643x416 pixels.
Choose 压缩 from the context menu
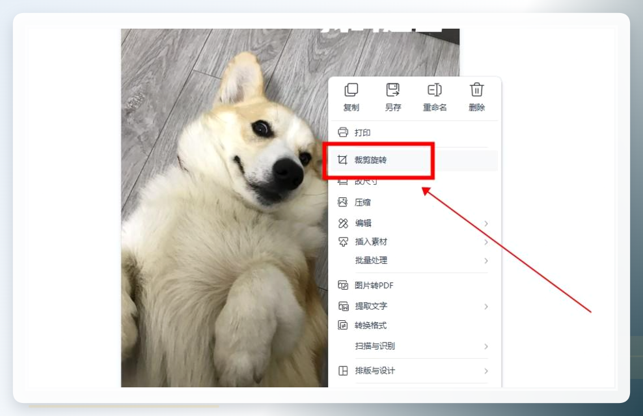pos(414,202)
